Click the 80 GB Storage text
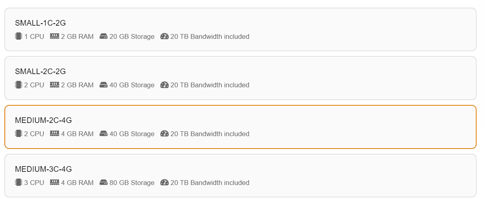Viewport: 485px width, 199px height. (x=132, y=183)
